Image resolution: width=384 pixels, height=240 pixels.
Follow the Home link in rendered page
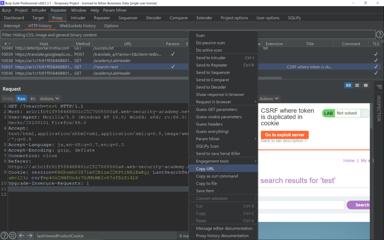click(349, 161)
